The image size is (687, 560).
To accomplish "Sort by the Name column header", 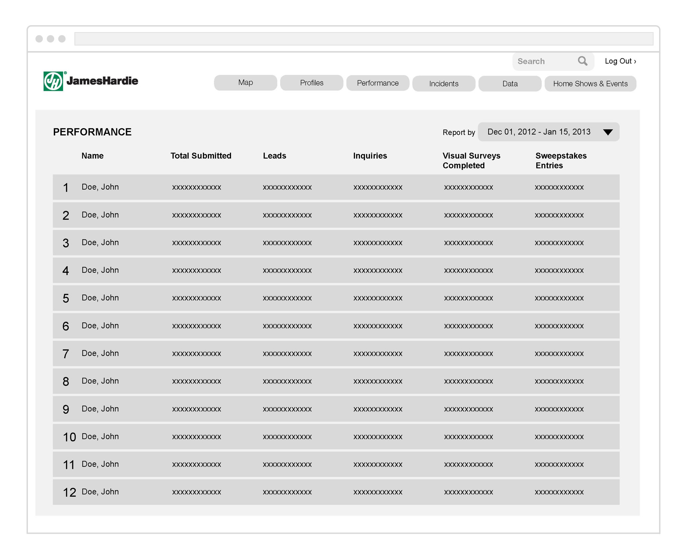I will pos(93,156).
